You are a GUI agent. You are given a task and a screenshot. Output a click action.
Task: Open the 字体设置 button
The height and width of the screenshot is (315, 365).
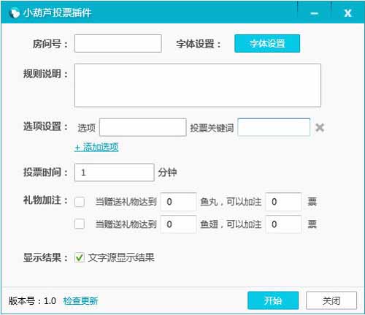[267, 44]
